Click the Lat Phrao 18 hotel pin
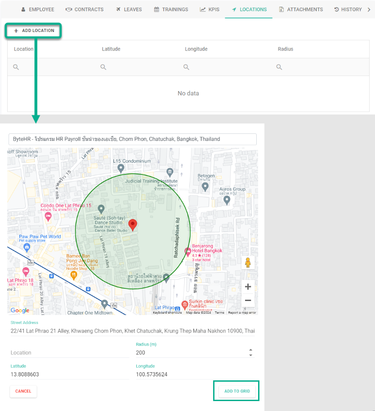 (x=26, y=272)
